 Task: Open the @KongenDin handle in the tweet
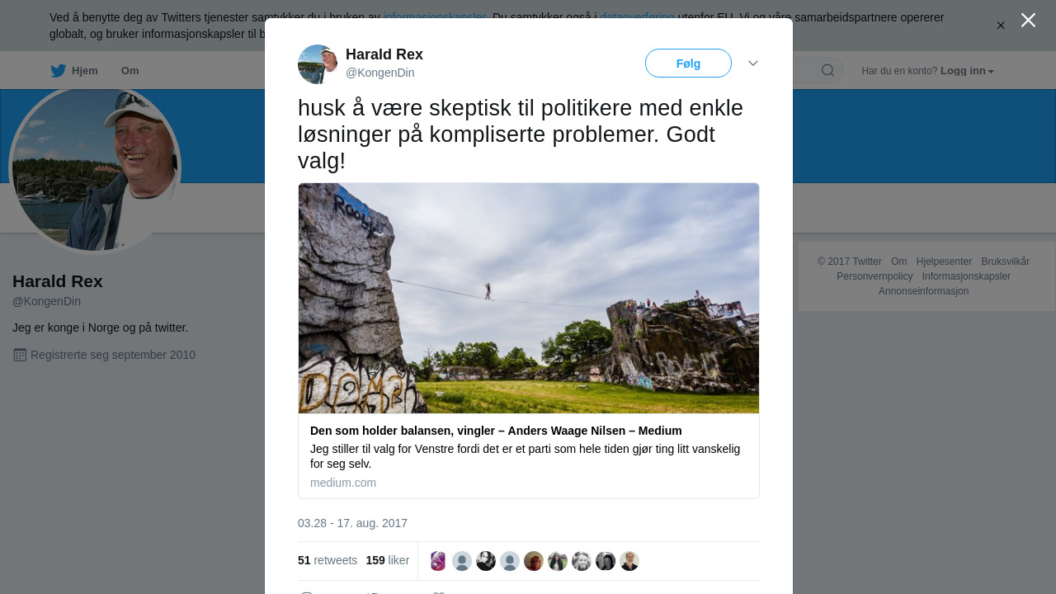tap(379, 73)
